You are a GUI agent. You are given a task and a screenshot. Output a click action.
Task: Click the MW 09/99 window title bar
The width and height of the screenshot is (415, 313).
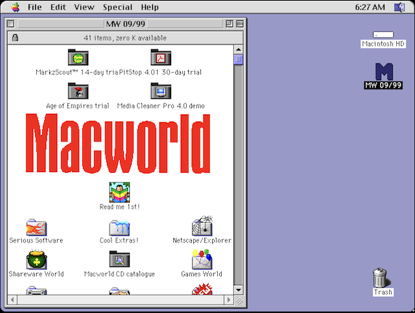[x=125, y=24]
